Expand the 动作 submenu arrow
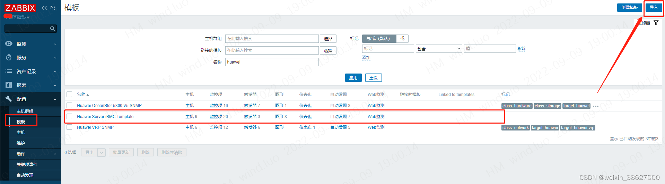 [x=55, y=154]
